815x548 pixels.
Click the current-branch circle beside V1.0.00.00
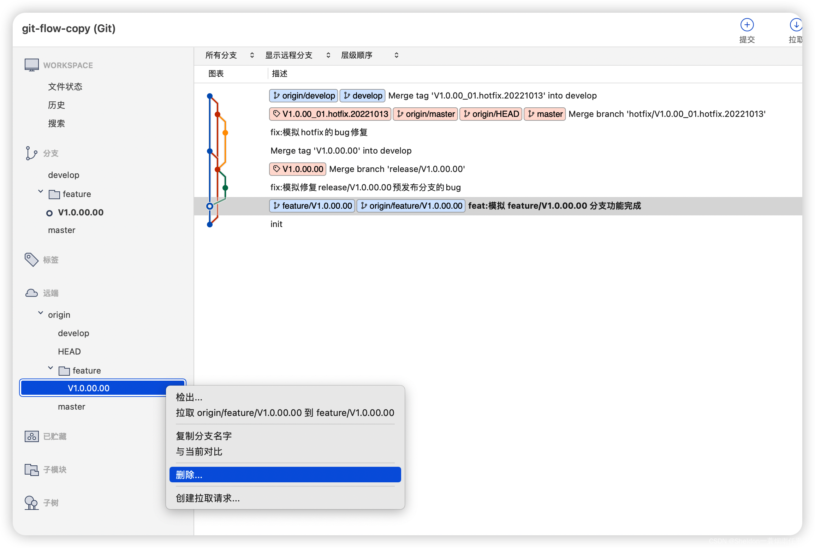(49, 213)
